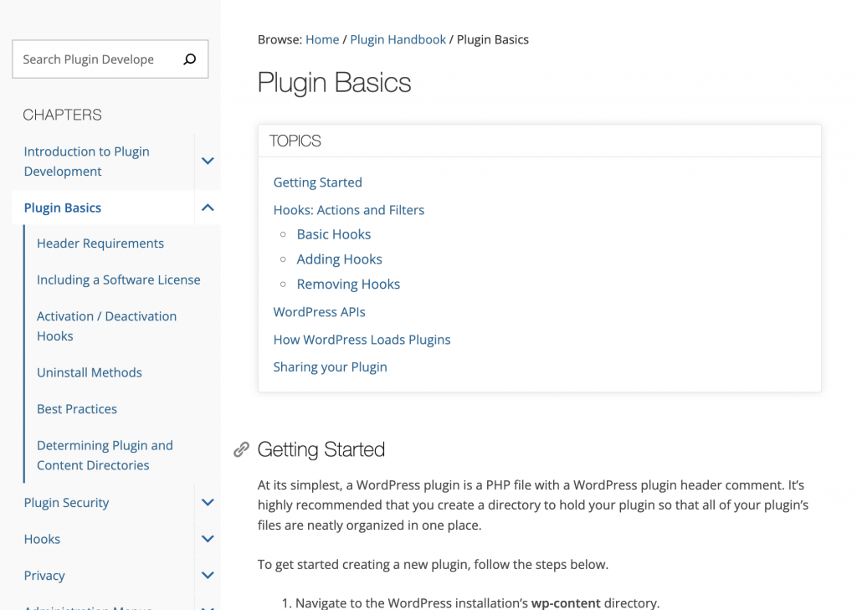857x610 pixels.
Task: Click the Home breadcrumb link
Action: coord(322,39)
